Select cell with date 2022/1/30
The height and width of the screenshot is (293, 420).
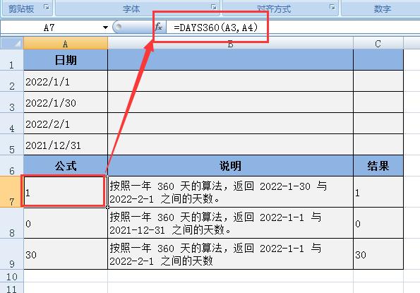pos(66,102)
